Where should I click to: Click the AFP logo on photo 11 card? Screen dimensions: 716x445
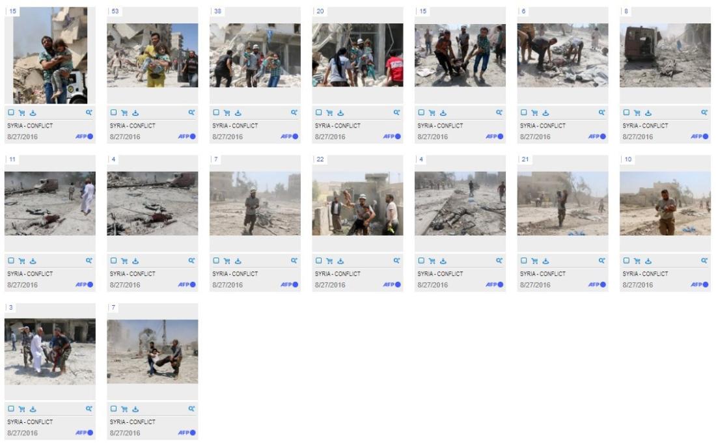click(84, 285)
